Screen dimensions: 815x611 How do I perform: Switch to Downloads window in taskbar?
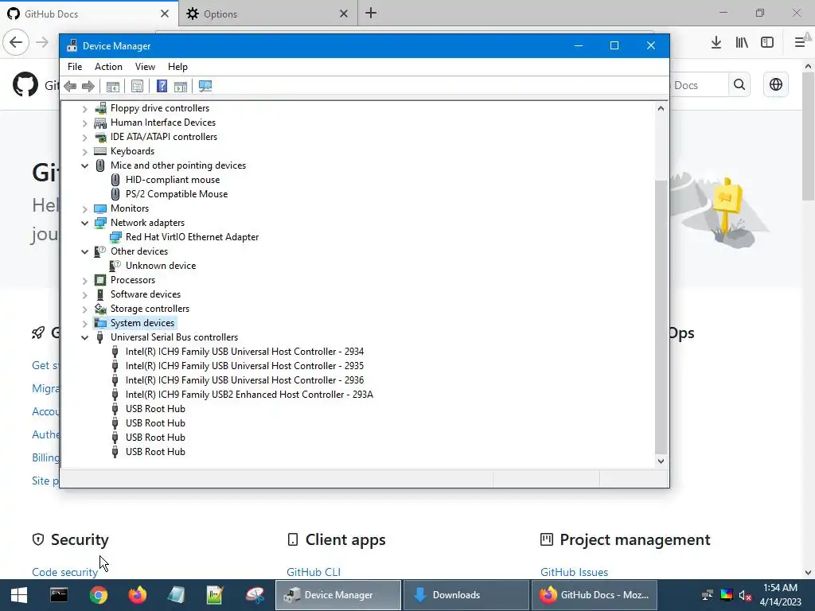(465, 595)
